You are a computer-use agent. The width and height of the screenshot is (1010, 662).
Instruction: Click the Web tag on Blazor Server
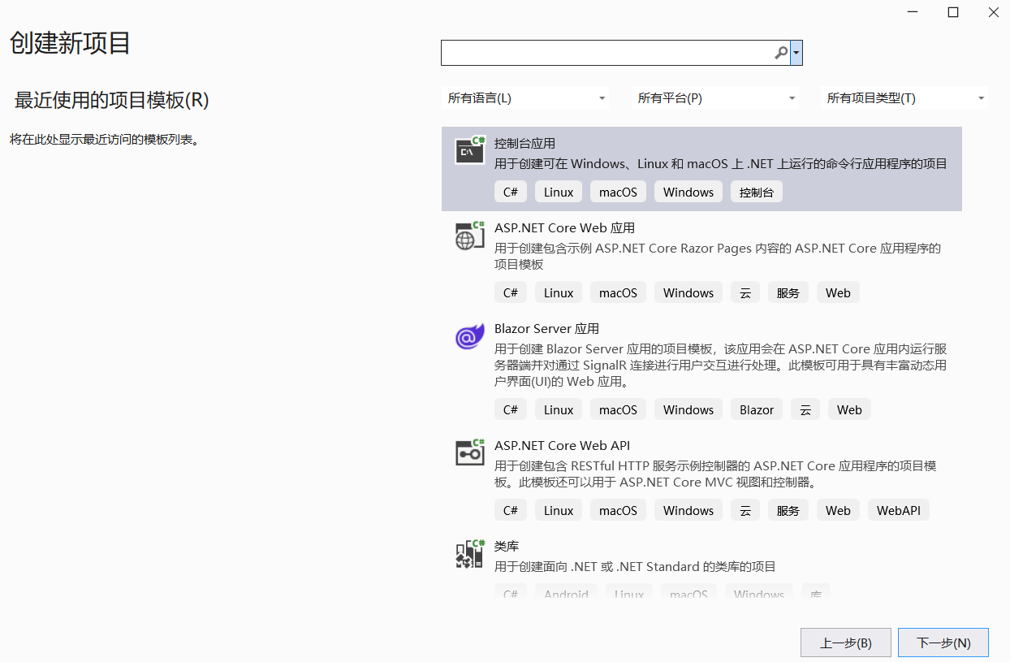(x=849, y=409)
